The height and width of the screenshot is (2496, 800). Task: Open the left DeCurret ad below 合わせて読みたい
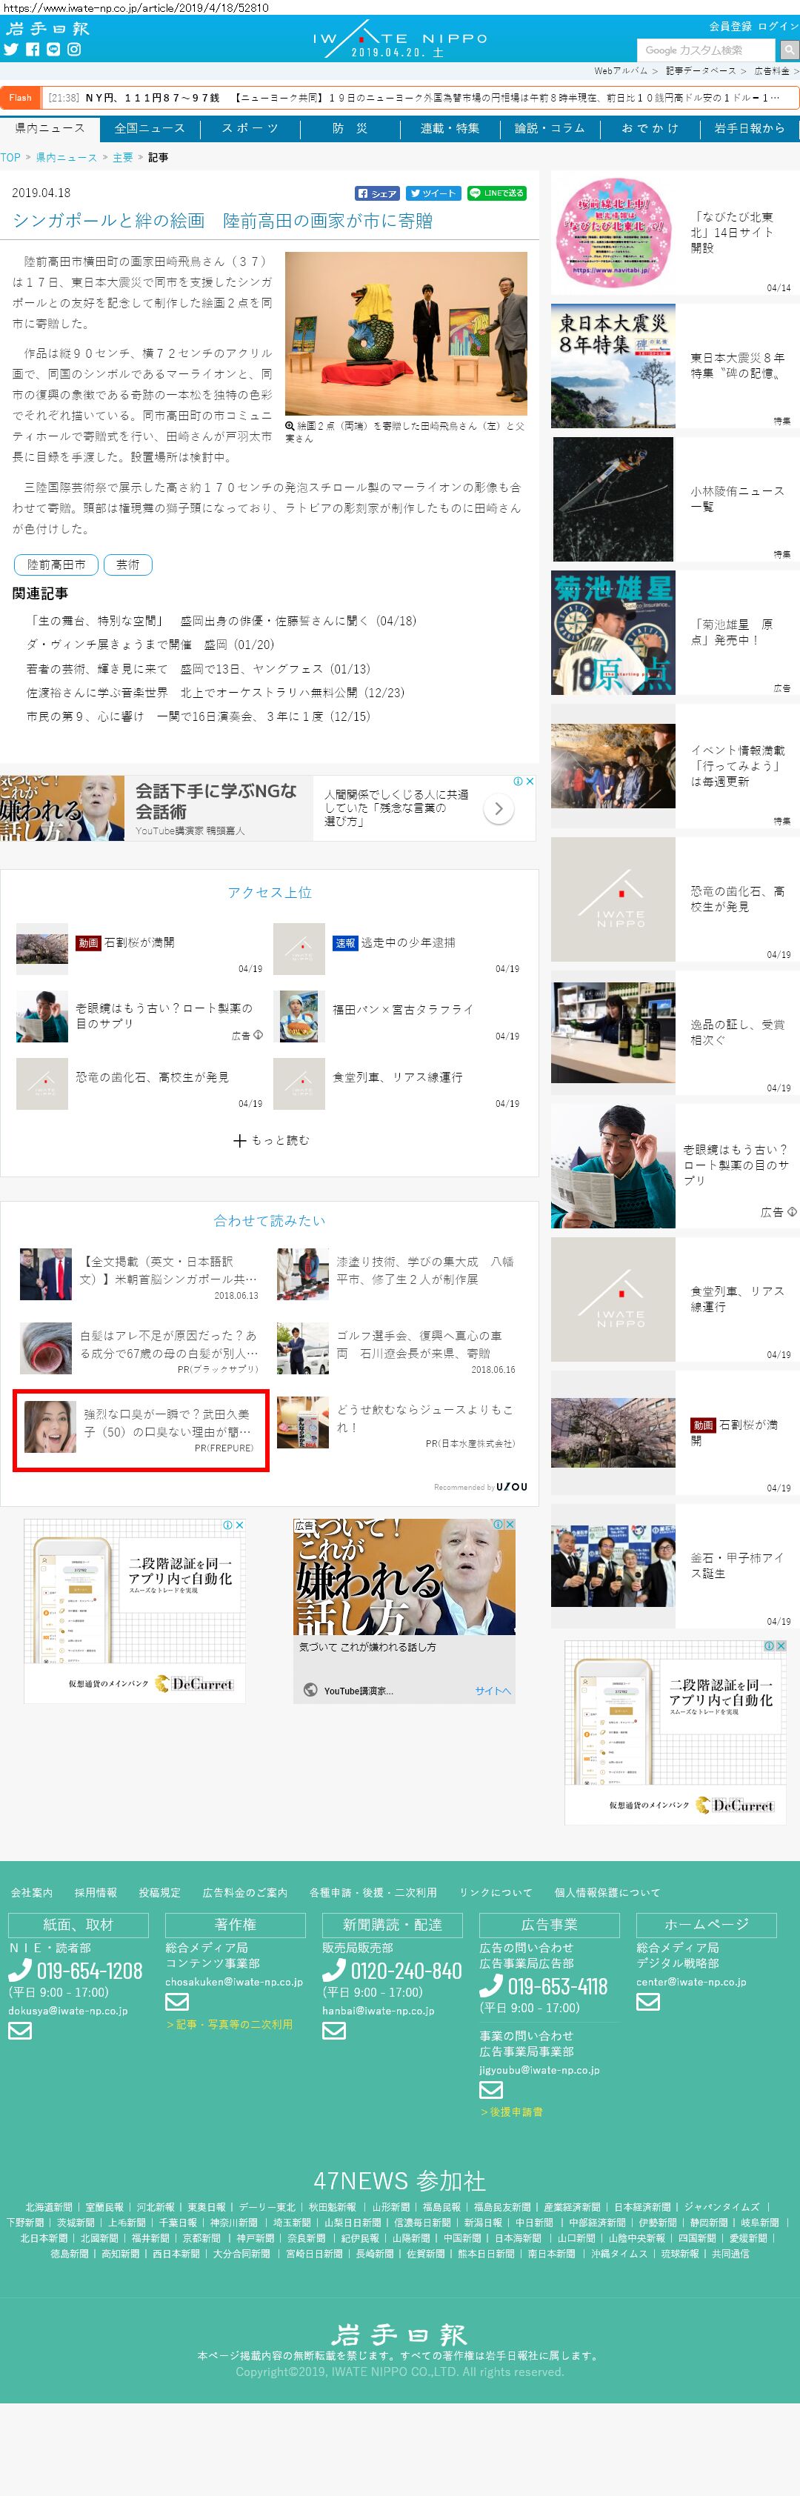(135, 1611)
